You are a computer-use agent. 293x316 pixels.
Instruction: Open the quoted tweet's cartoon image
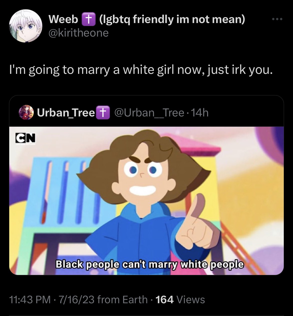click(146, 201)
